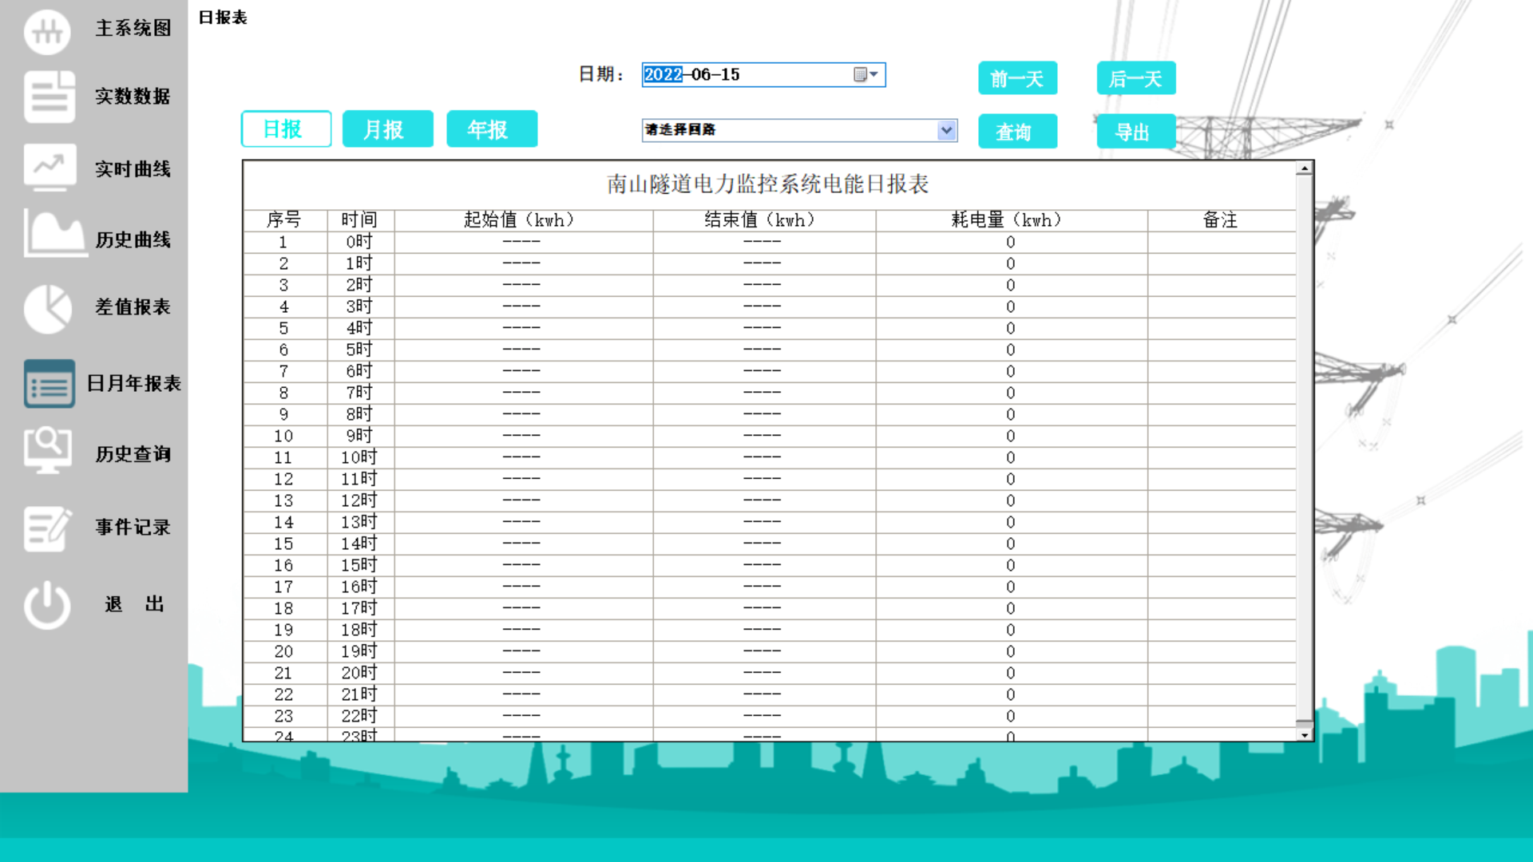
Task: Switch to the 月报 monthly report tab
Action: click(x=388, y=129)
